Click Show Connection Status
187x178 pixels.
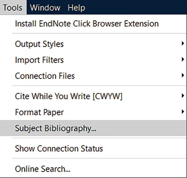pyautogui.click(x=93, y=148)
